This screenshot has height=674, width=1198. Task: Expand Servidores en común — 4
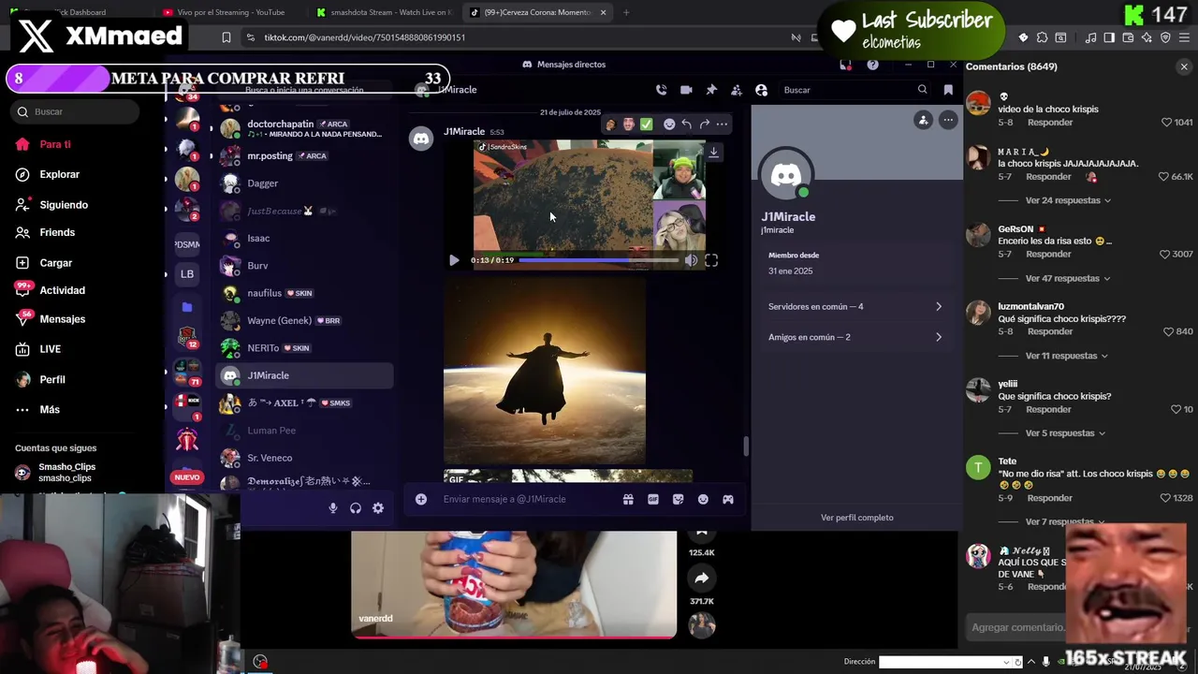coord(855,306)
